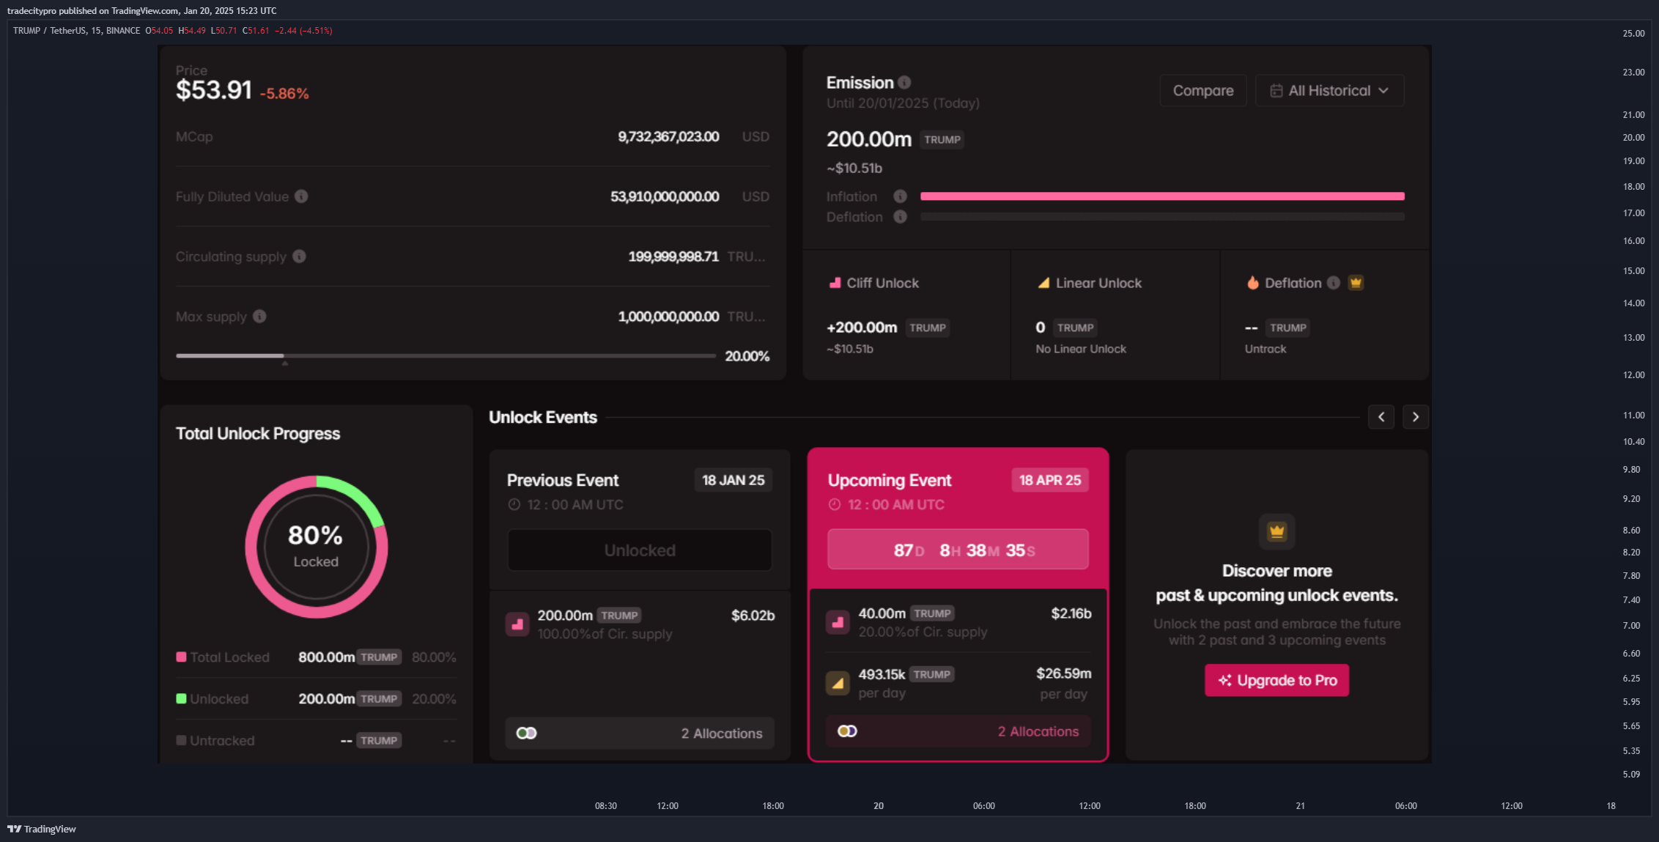Click the Deflation row info icon
Viewport: 1659px width, 842px height.
[900, 217]
